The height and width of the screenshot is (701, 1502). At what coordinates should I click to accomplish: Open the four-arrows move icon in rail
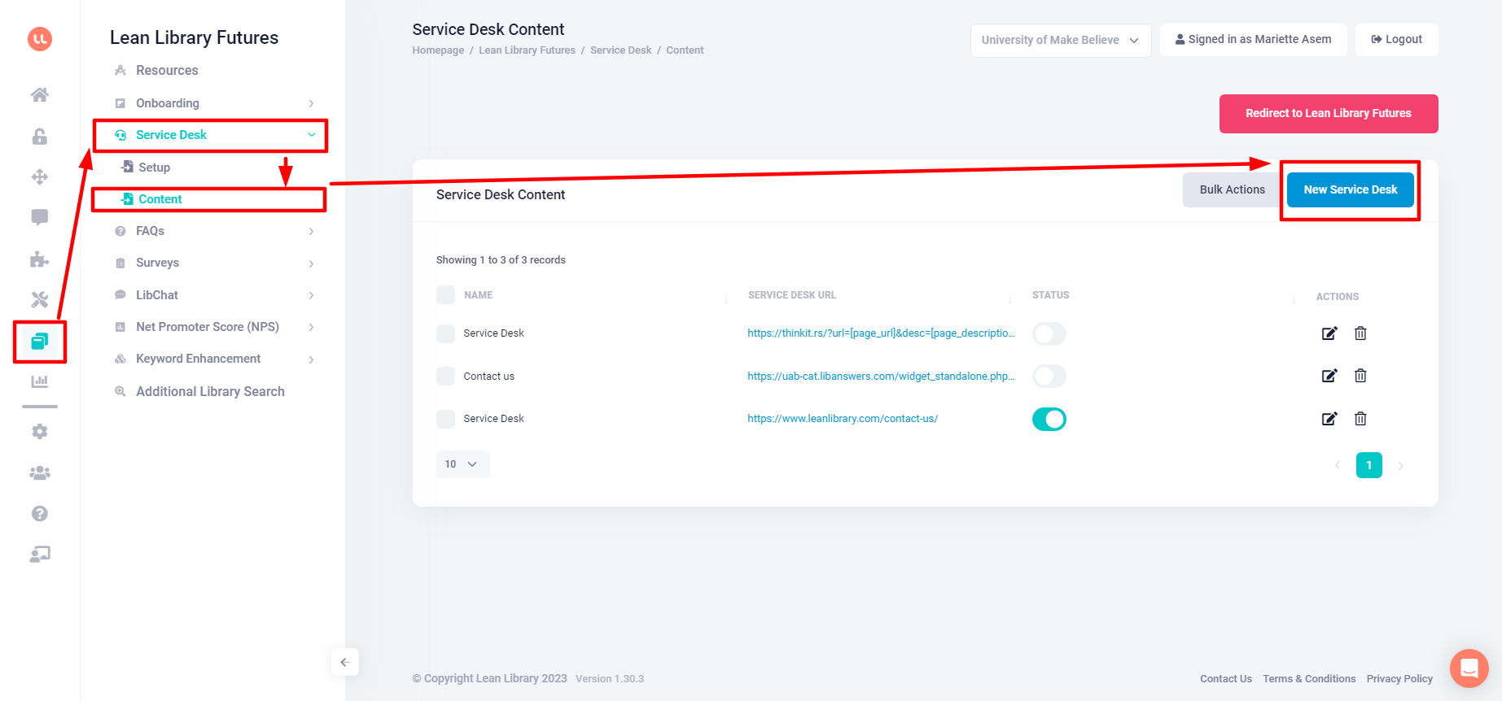click(x=40, y=176)
